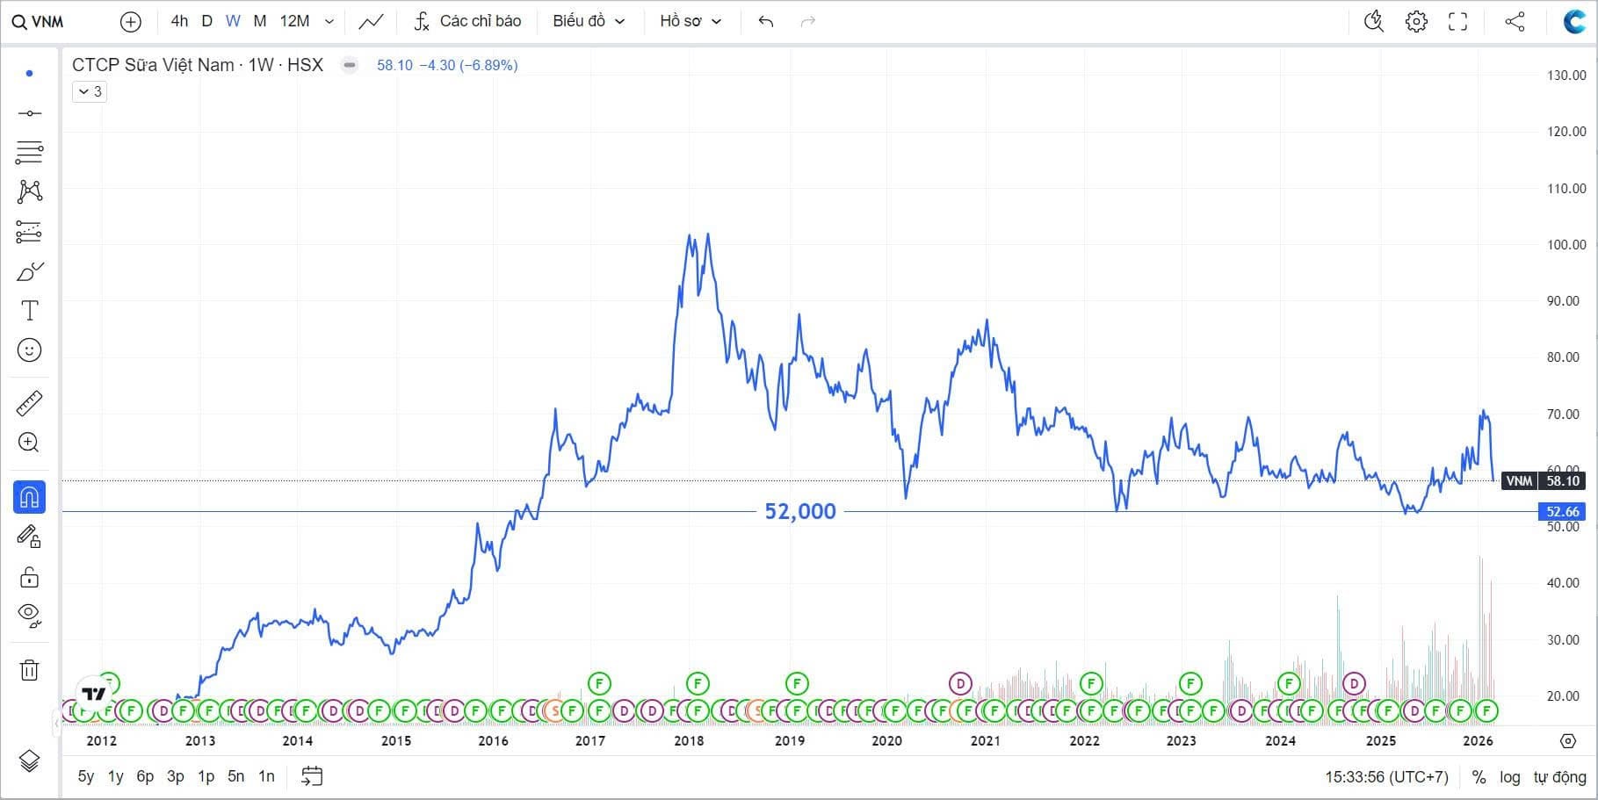Open the Biểu đồ dropdown
1598x800 pixels.
[x=589, y=21]
